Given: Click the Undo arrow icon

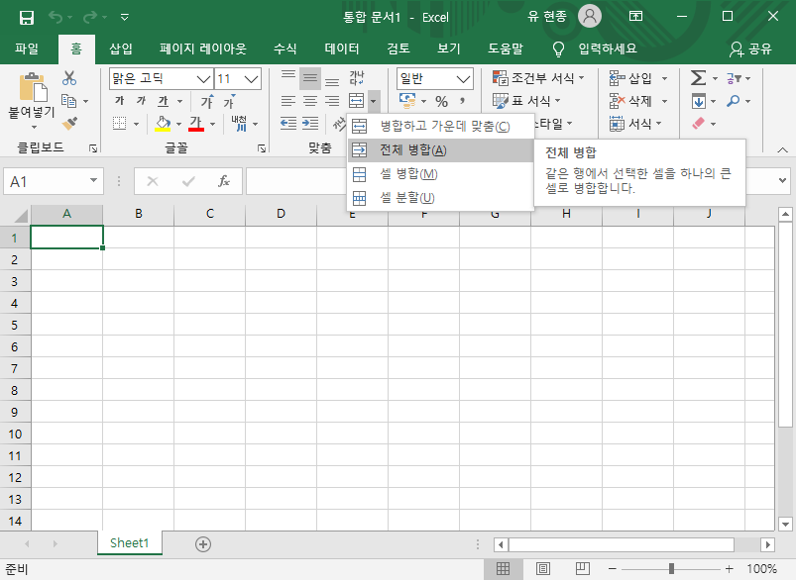Looking at the screenshot, I should coord(56,18).
